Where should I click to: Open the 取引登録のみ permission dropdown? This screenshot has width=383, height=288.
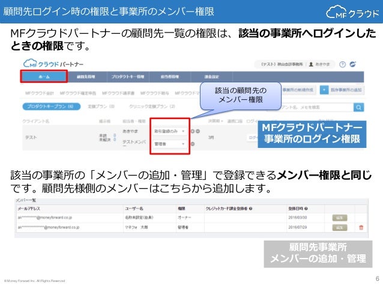pyautogui.click(x=170, y=131)
